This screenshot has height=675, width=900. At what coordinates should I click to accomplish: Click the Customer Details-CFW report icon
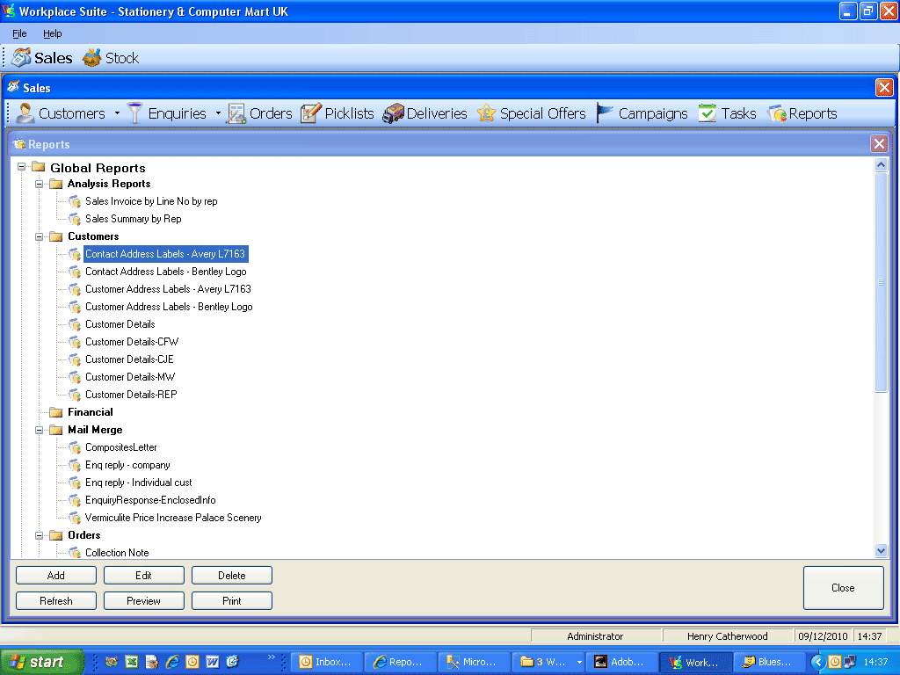point(75,342)
